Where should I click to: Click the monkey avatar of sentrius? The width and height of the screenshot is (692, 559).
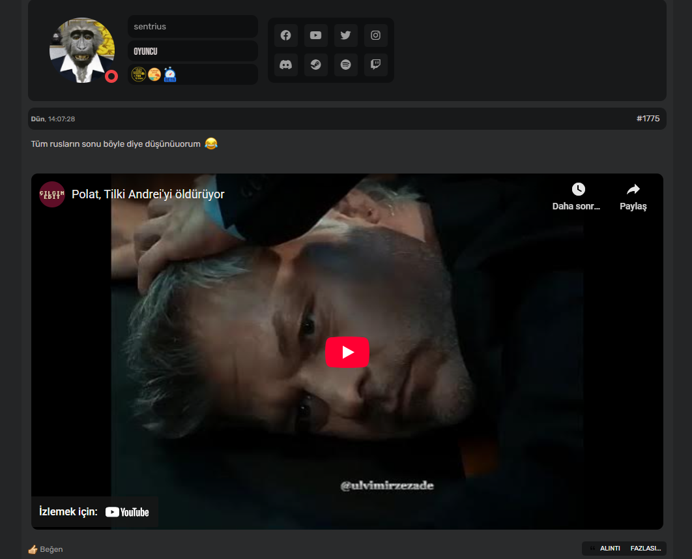coord(82,50)
